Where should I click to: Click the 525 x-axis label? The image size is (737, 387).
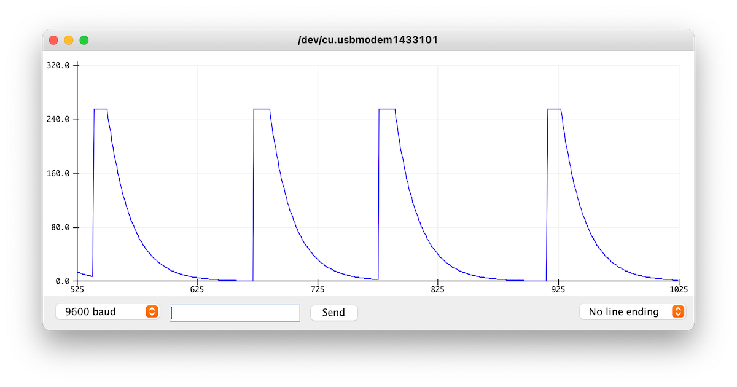pyautogui.click(x=76, y=289)
